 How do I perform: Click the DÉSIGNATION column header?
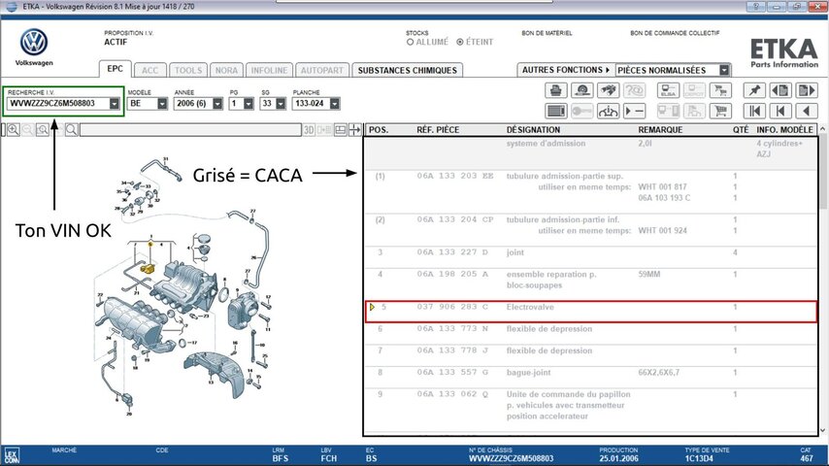pos(533,129)
